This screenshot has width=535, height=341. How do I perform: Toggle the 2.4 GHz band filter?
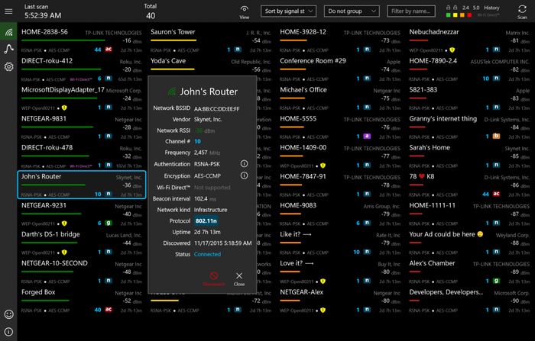[465, 8]
